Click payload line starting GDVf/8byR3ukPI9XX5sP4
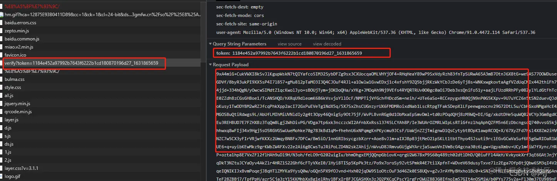Image resolution: width=557 pixels, height=181 pixels. click(386, 82)
